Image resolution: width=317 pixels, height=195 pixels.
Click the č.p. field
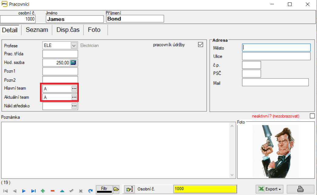[x=252, y=65]
